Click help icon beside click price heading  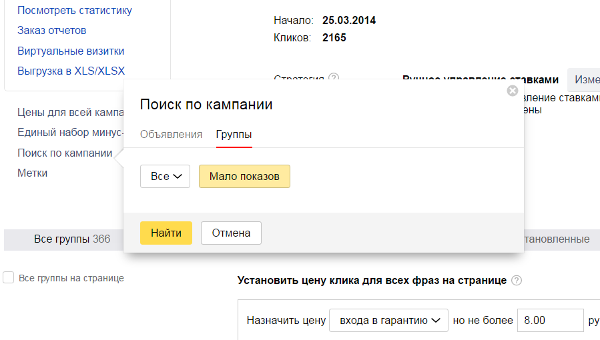516,281
